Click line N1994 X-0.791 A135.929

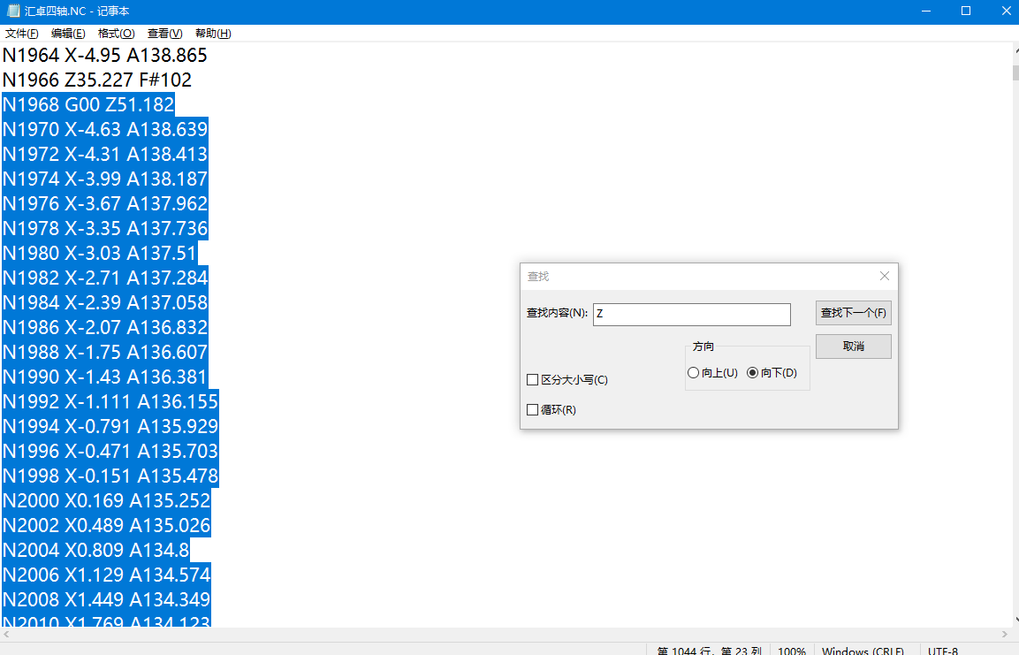(x=110, y=426)
